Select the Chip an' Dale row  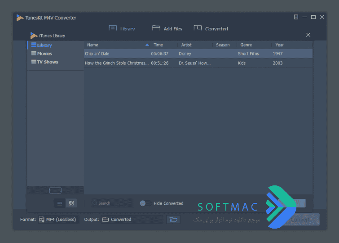pos(198,54)
